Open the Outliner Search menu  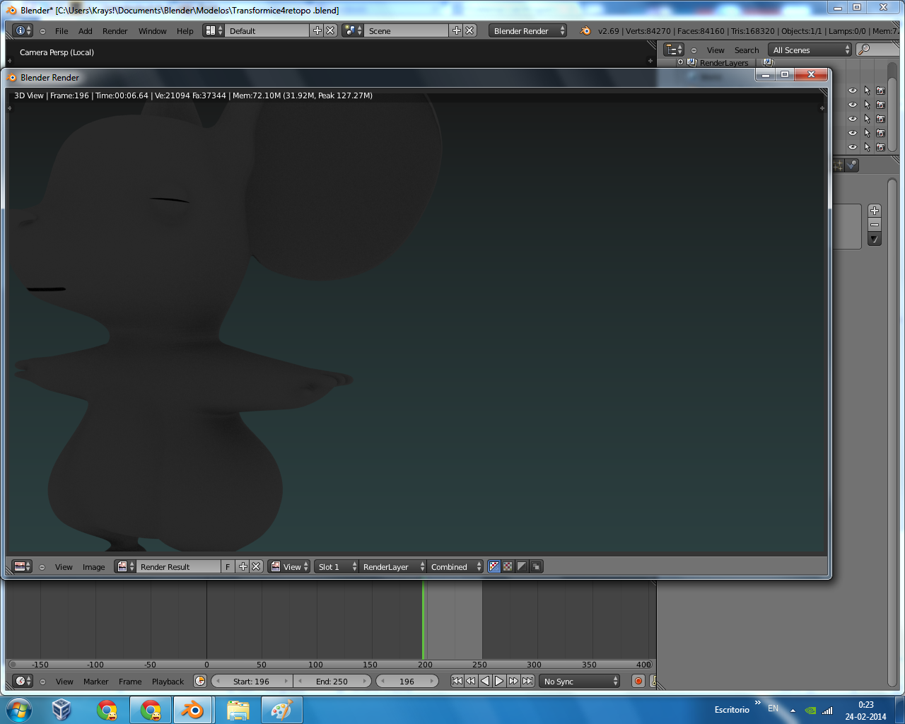tap(747, 50)
